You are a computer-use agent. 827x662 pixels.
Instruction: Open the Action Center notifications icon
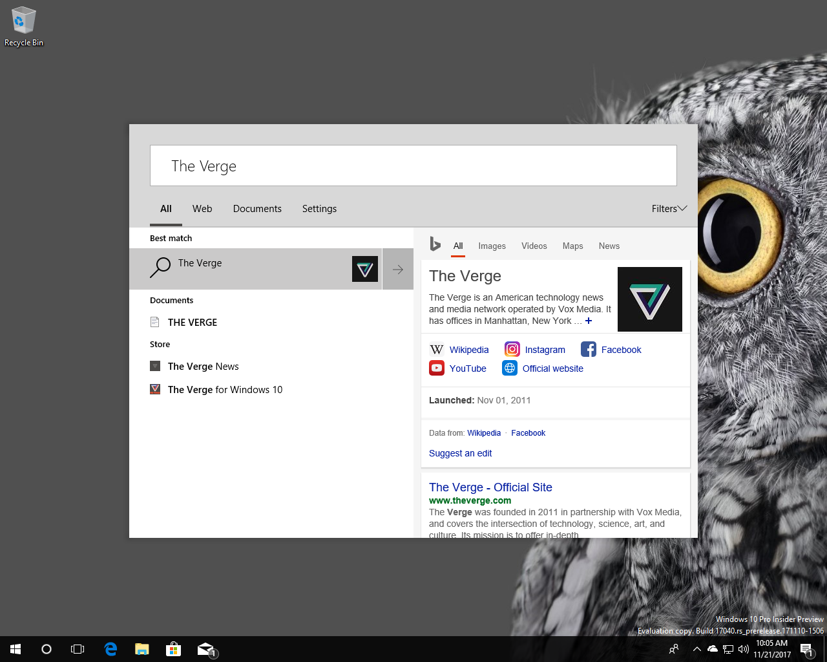pyautogui.click(x=807, y=649)
